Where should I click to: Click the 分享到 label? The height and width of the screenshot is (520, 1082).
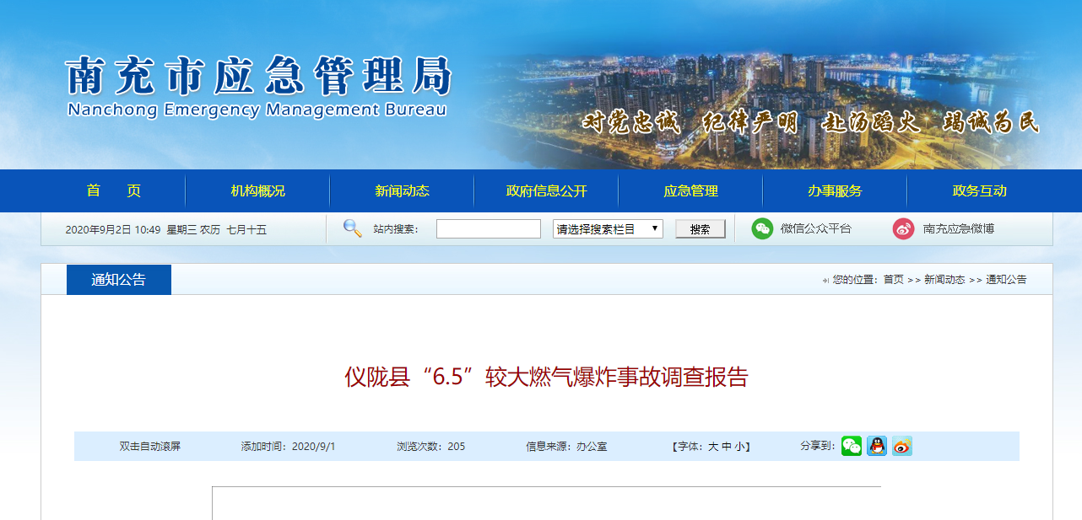coord(818,447)
